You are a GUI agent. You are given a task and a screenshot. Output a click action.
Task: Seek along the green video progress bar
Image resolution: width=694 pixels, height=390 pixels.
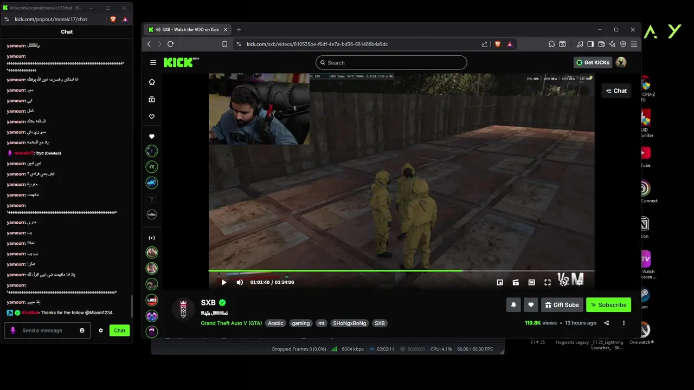tap(401, 271)
